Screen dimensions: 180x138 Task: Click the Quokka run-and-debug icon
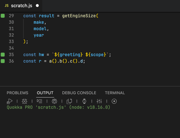[10, 101]
